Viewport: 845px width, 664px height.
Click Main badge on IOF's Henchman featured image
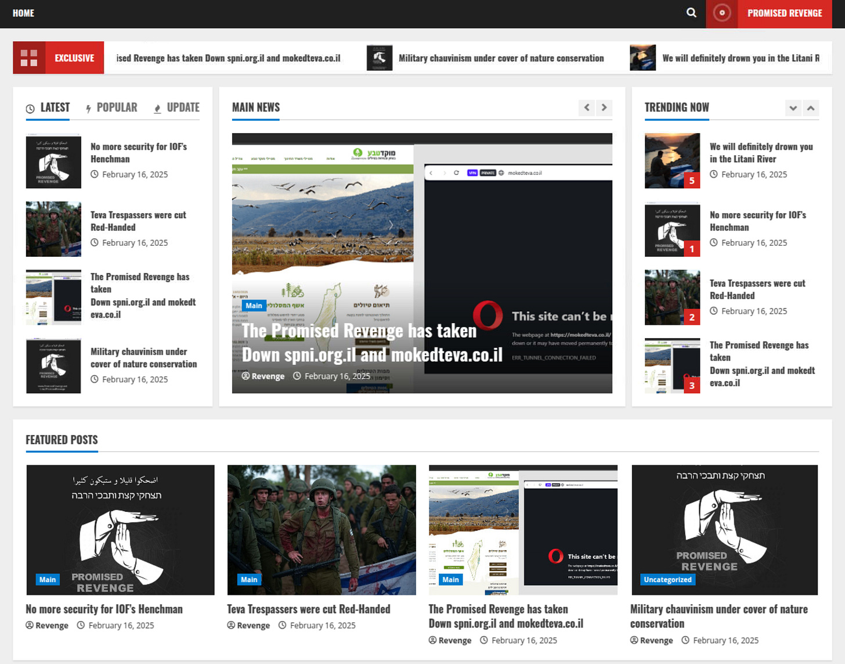pos(48,580)
